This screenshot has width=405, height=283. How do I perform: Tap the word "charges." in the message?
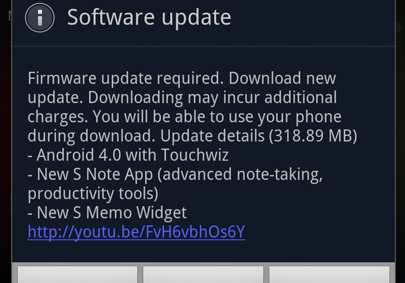[x=57, y=117]
